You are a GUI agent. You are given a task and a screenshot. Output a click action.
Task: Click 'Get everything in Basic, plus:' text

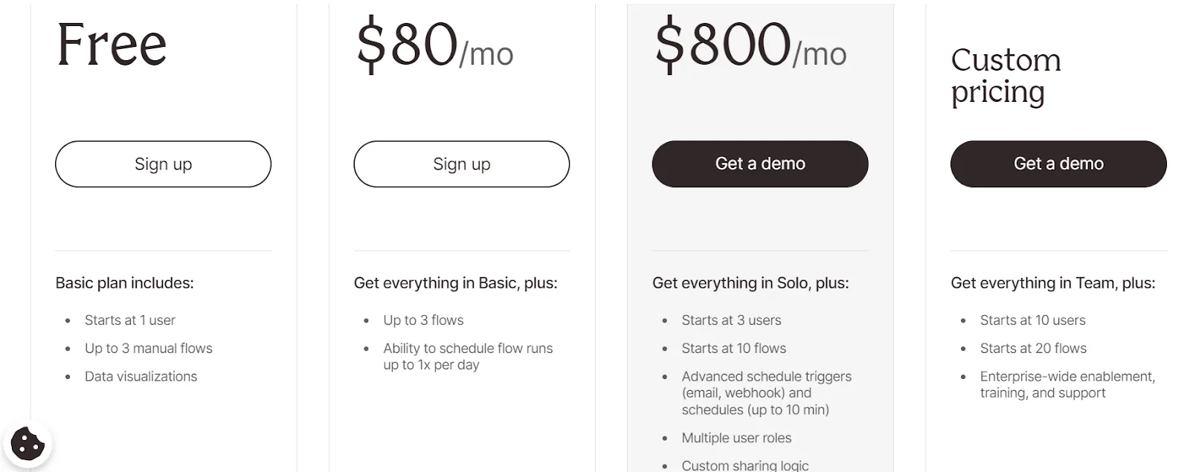coord(455,283)
